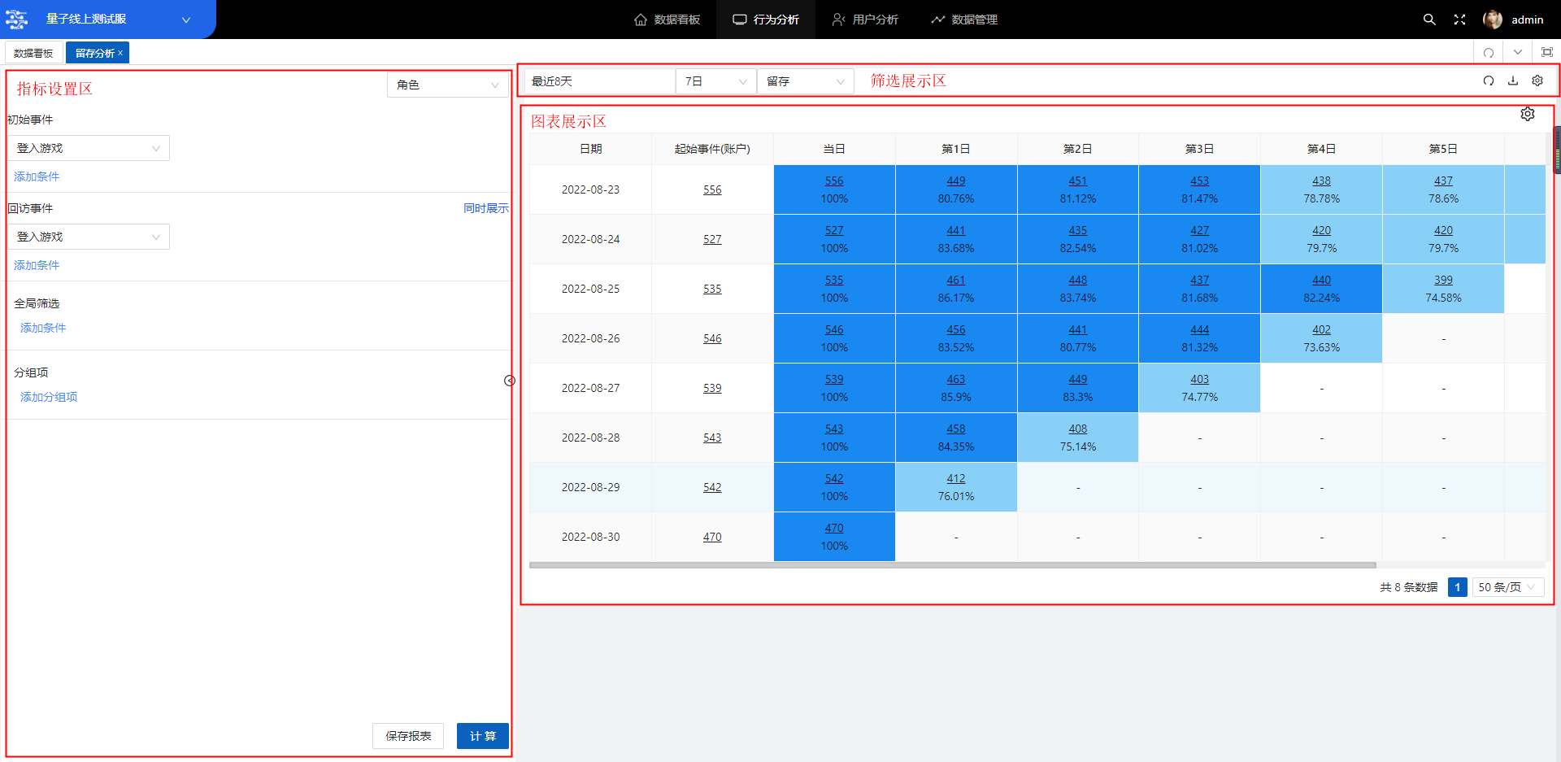This screenshot has width=1561, height=762.
Task: Refresh results in the filter bar
Action: tap(1489, 81)
